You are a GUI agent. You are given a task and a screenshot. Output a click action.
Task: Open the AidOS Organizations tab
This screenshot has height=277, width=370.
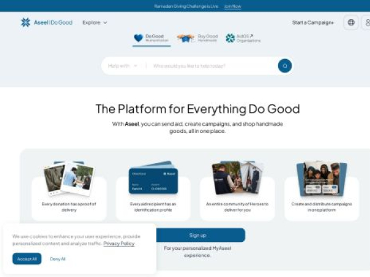(248, 38)
